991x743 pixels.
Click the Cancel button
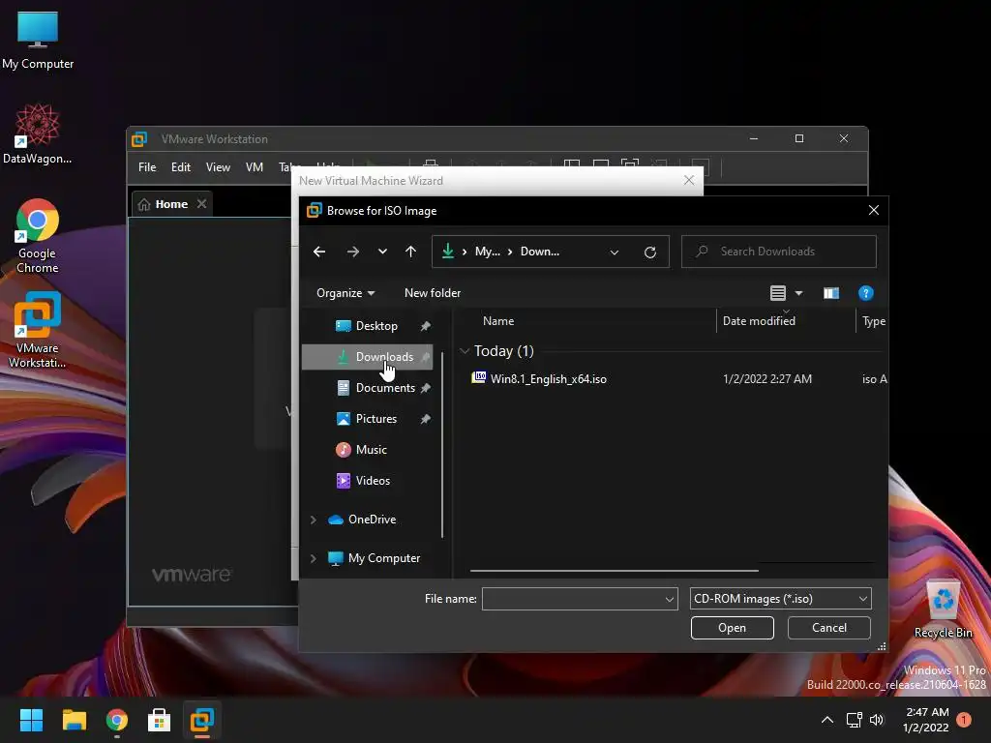click(829, 628)
